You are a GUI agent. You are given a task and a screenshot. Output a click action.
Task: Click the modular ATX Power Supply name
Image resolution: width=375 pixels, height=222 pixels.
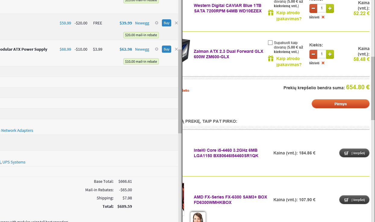(x=24, y=49)
